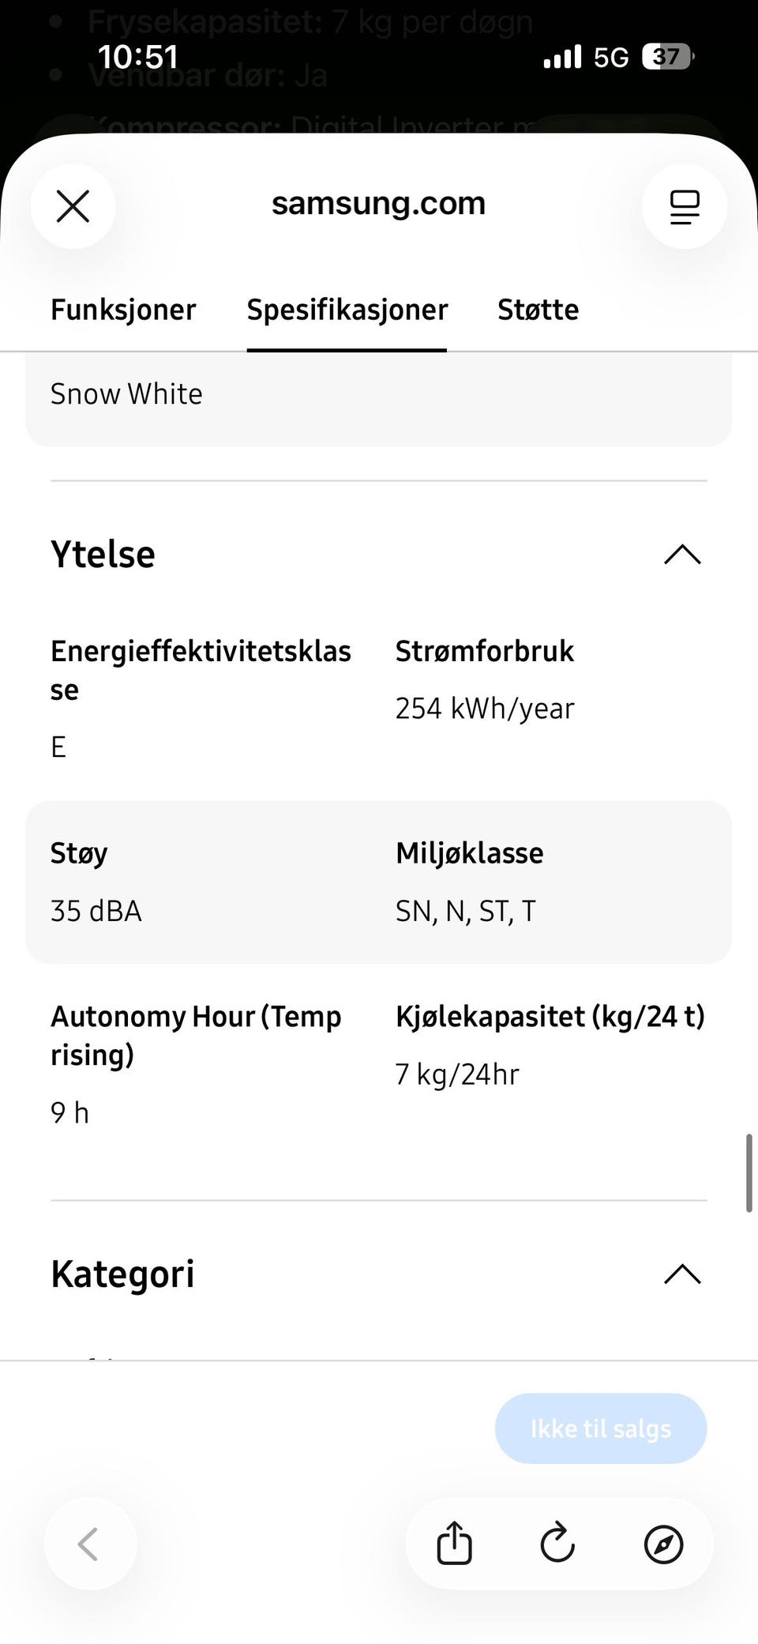The width and height of the screenshot is (758, 1644).
Task: Tap the Ikke til salgs button
Action: (601, 1428)
